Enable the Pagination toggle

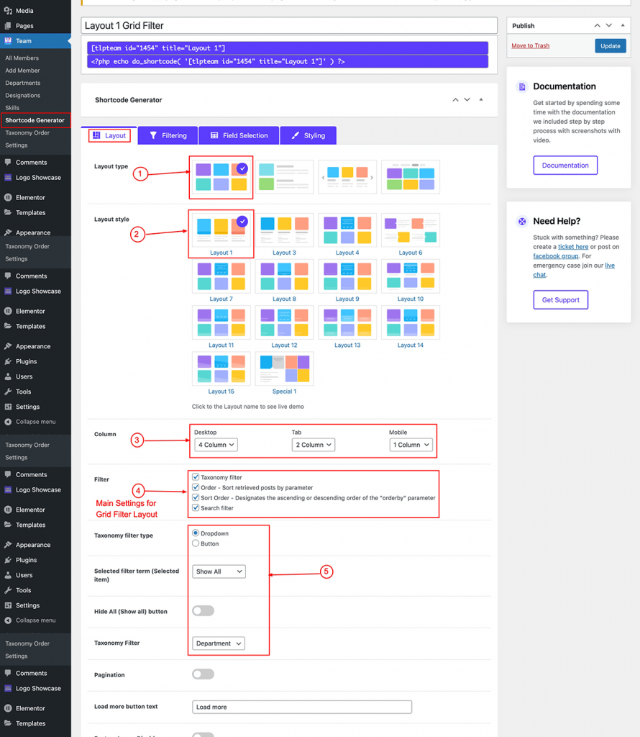click(204, 674)
